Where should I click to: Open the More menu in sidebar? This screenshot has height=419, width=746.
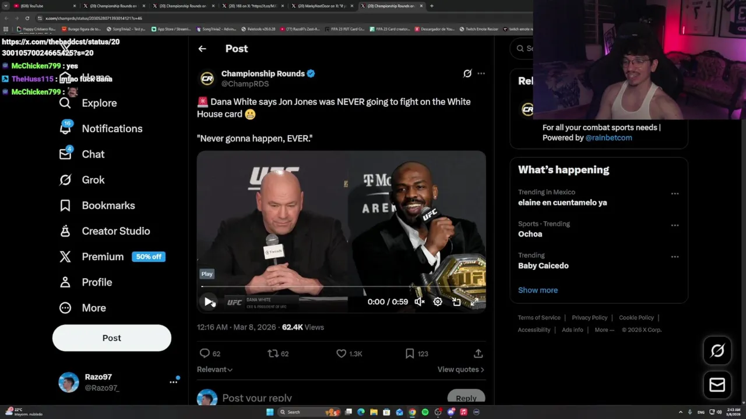83,308
